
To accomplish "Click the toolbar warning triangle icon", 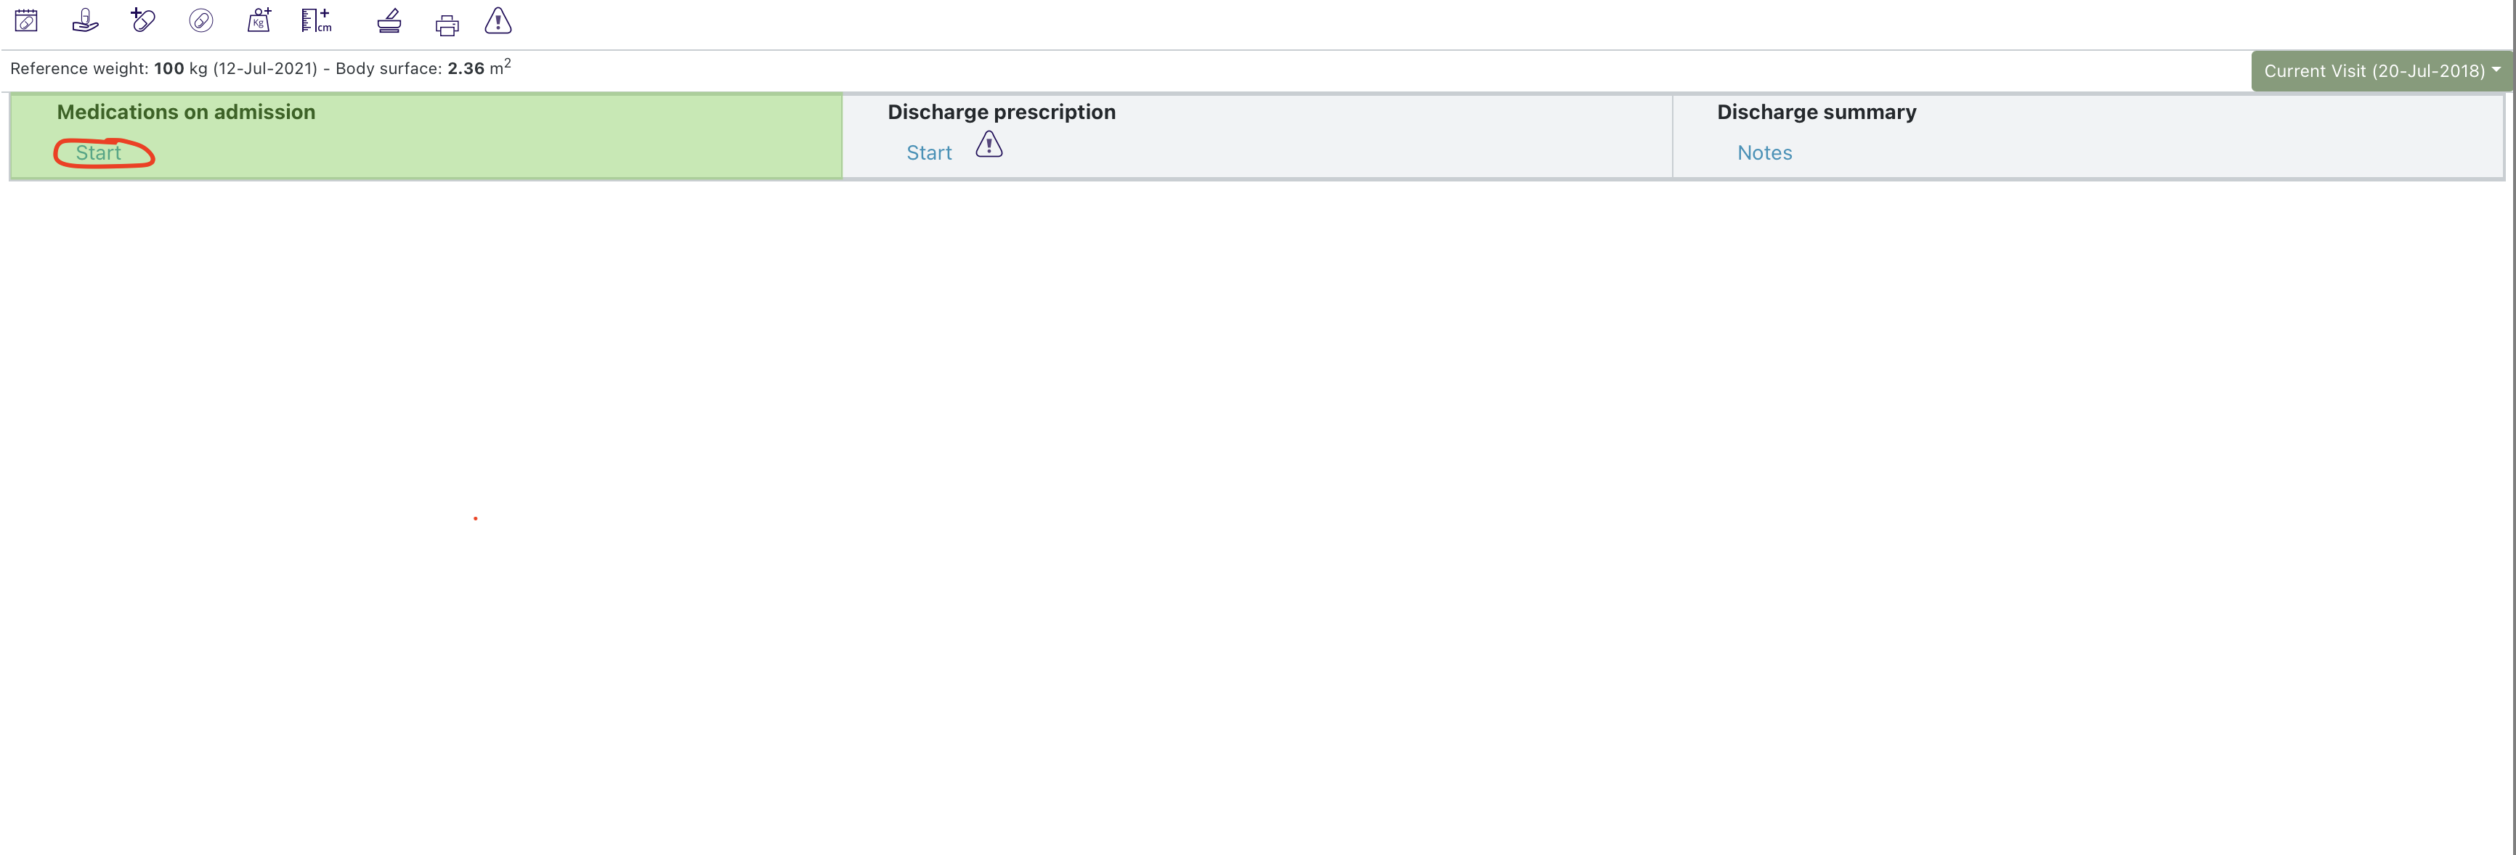I will pos(498,20).
